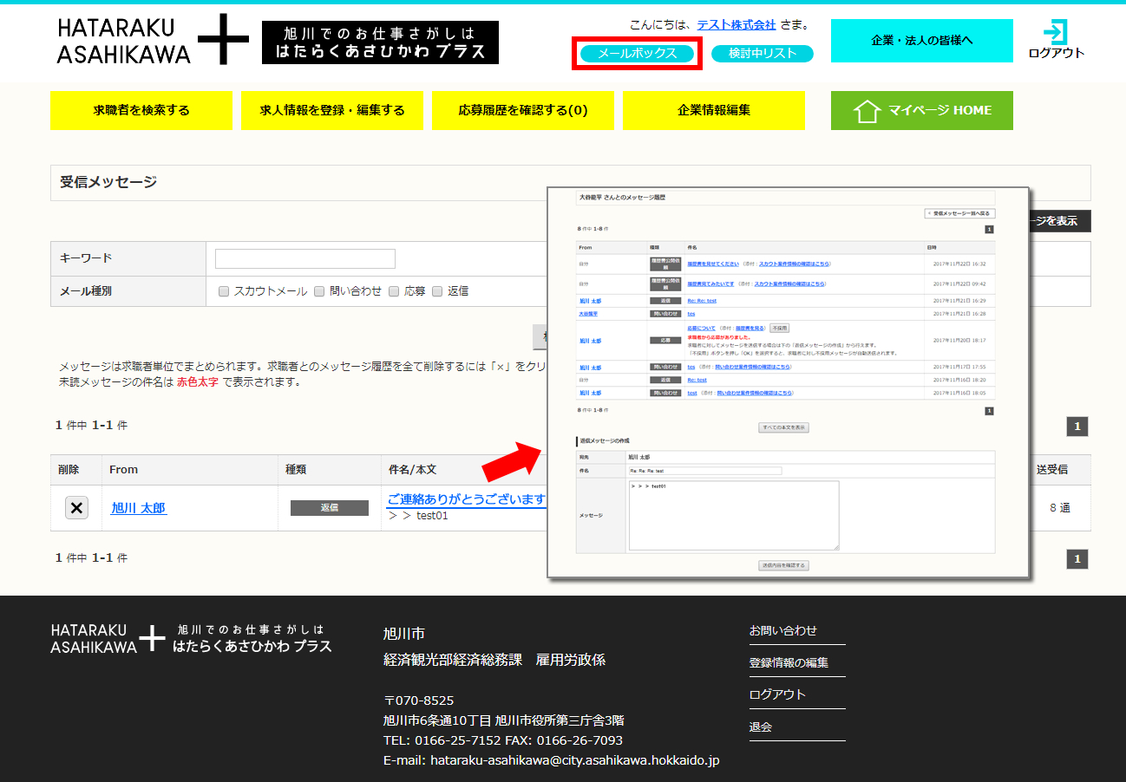Click the HATARAKU ASAHIKAWA header logo
The width and height of the screenshot is (1126, 782).
(x=153, y=40)
